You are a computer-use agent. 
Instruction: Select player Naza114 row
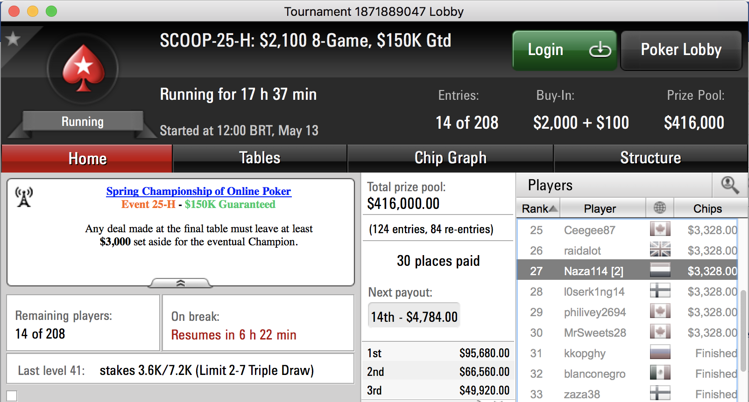[x=627, y=270]
